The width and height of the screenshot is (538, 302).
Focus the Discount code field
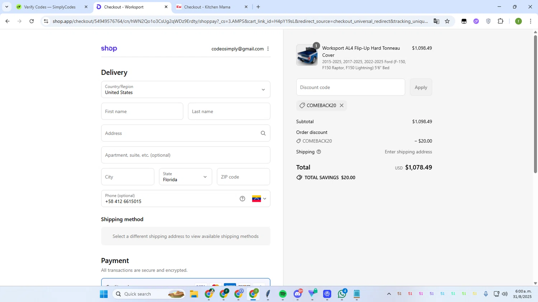(350, 87)
